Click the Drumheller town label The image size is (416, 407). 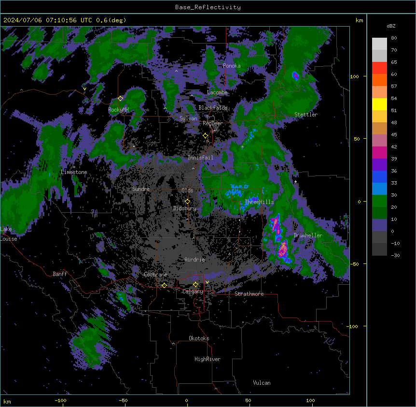tap(308, 235)
